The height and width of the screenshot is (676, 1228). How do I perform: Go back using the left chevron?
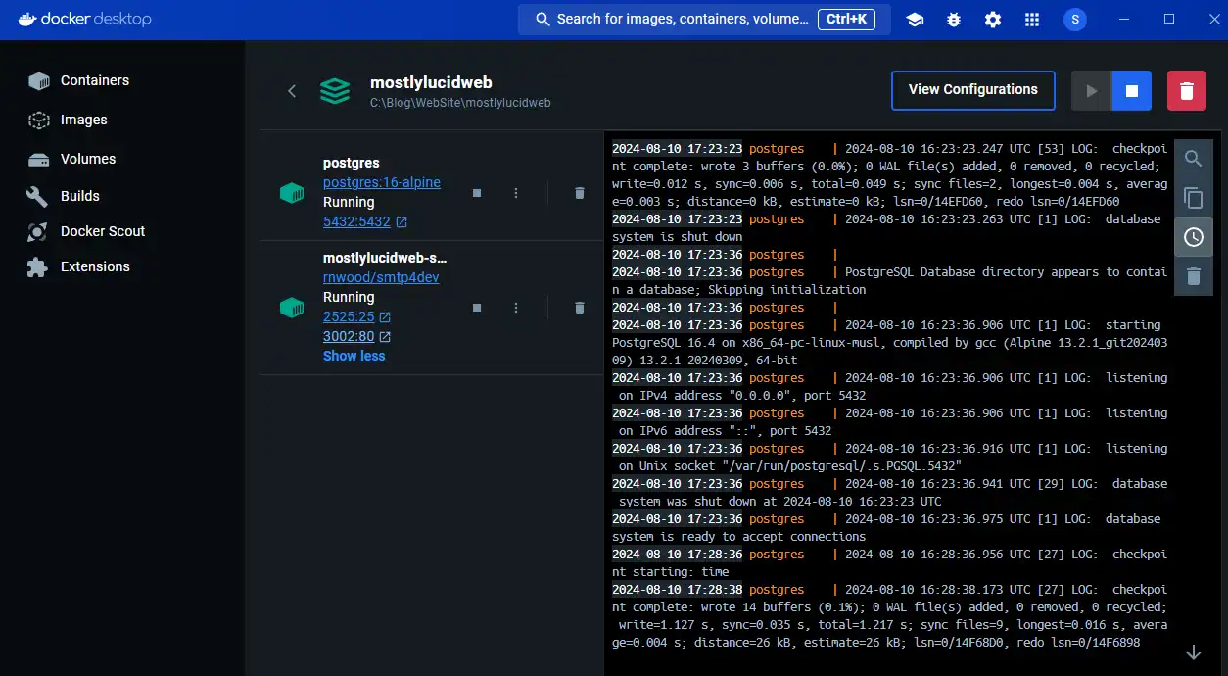[x=292, y=90]
